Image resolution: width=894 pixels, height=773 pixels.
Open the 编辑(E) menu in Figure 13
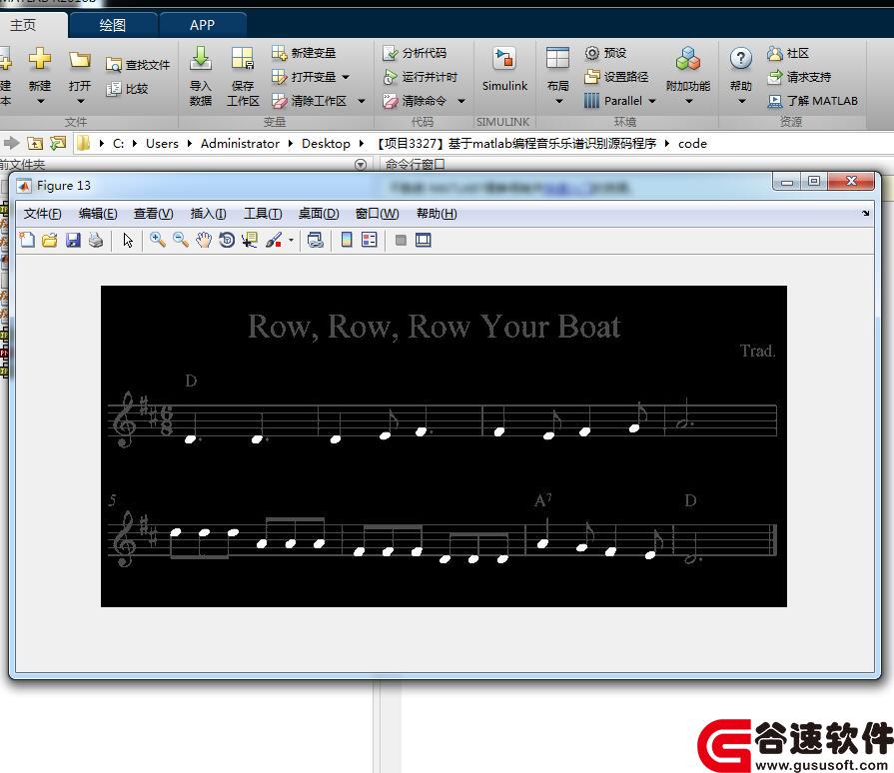[98, 214]
